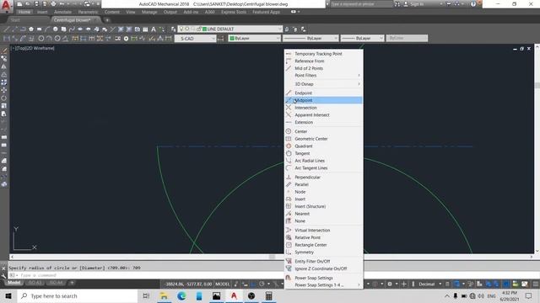Open status bar customization menu
Screen dimensions: 540x303
click(536, 284)
